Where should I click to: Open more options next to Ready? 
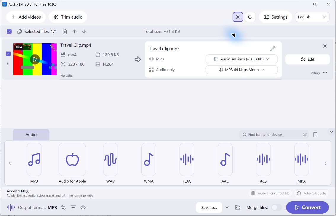325,72
